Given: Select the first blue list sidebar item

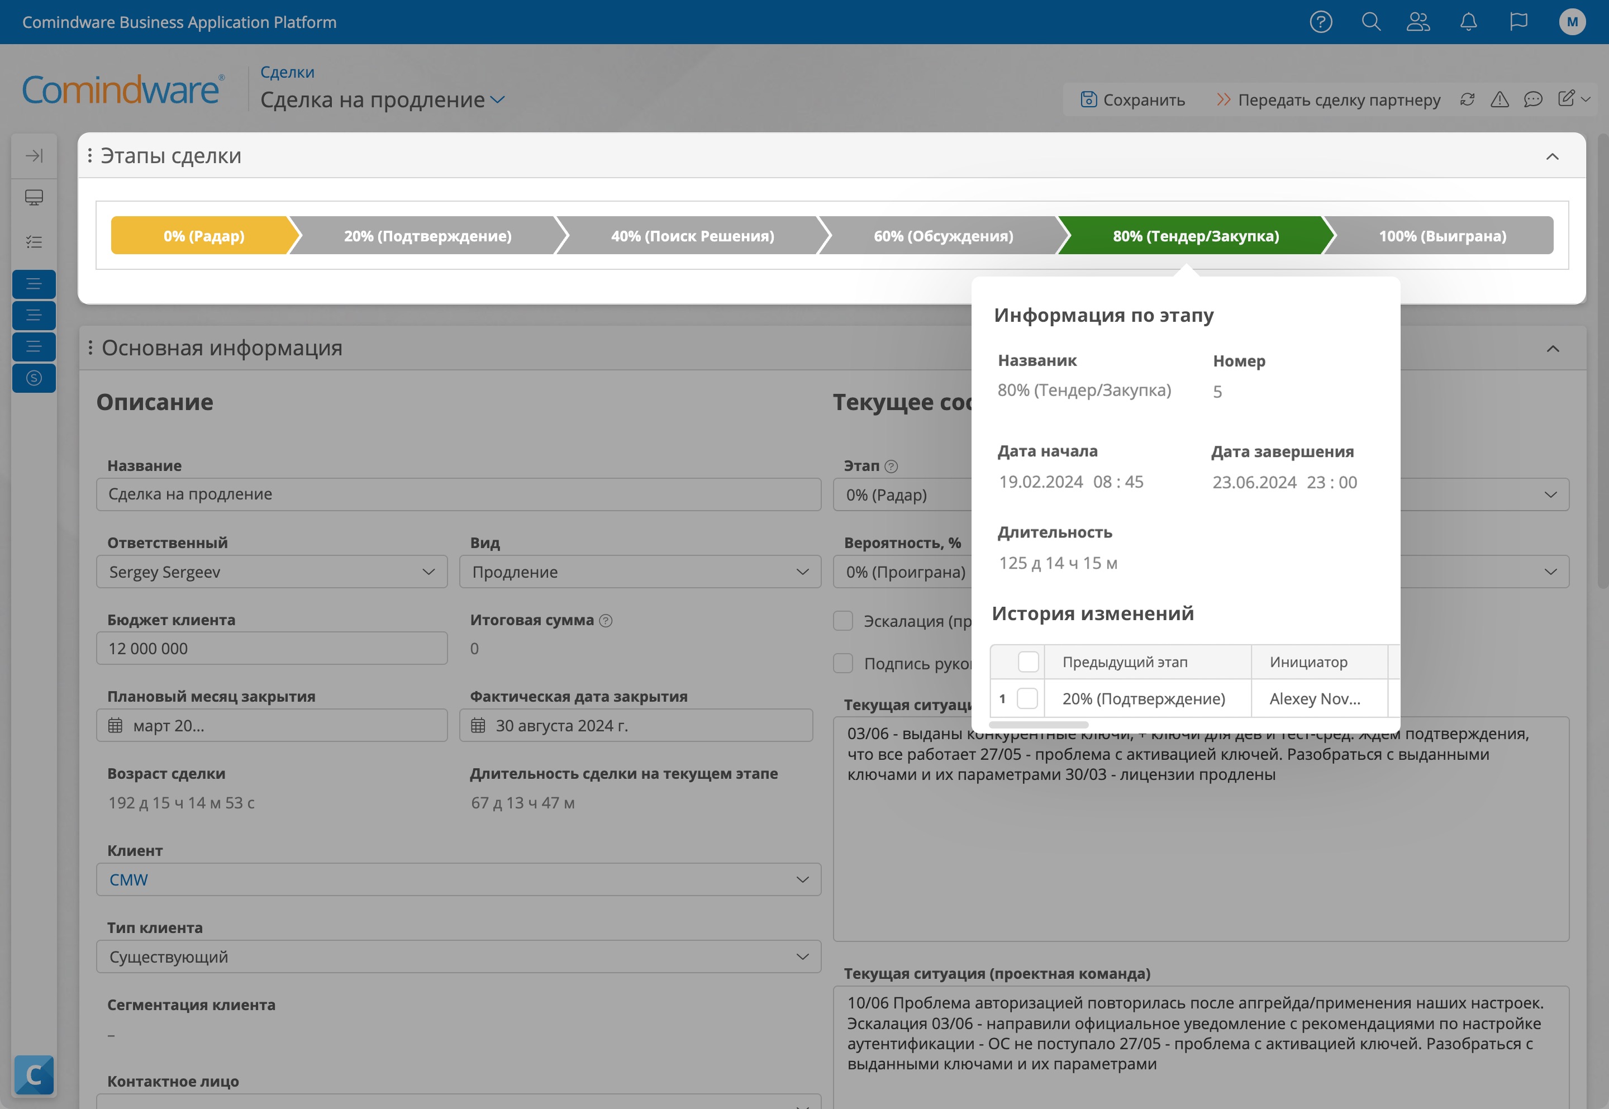Looking at the screenshot, I should 34,284.
